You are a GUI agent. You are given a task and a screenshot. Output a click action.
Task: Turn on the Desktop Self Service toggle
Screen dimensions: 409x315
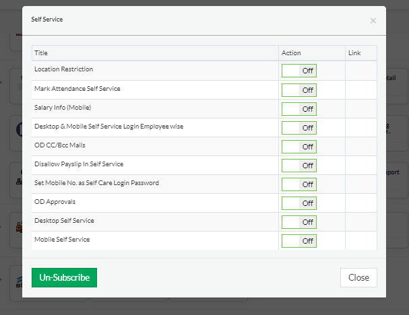(299, 222)
